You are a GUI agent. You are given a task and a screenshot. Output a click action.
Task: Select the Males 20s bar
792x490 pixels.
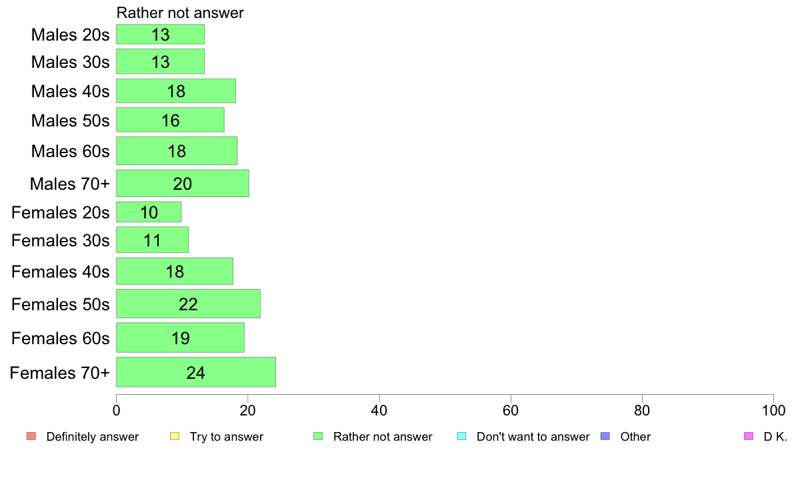click(x=161, y=35)
